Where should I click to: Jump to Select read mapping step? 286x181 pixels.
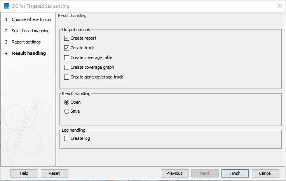point(30,31)
